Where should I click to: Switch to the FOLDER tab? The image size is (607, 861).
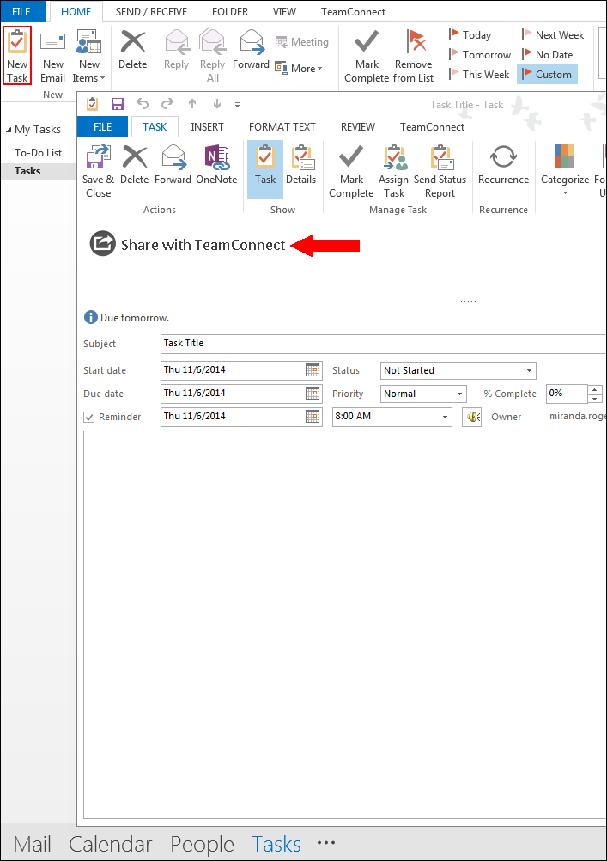230,11
